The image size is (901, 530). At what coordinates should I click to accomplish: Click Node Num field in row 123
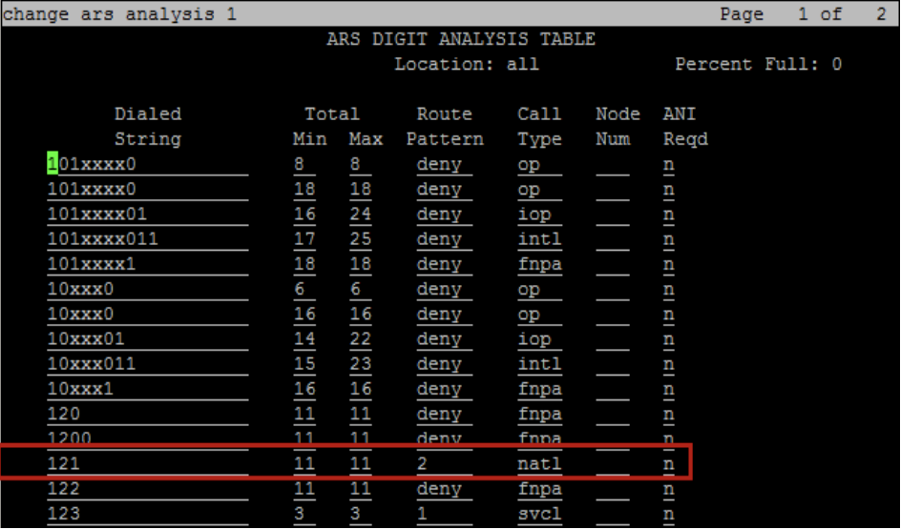coord(613,514)
